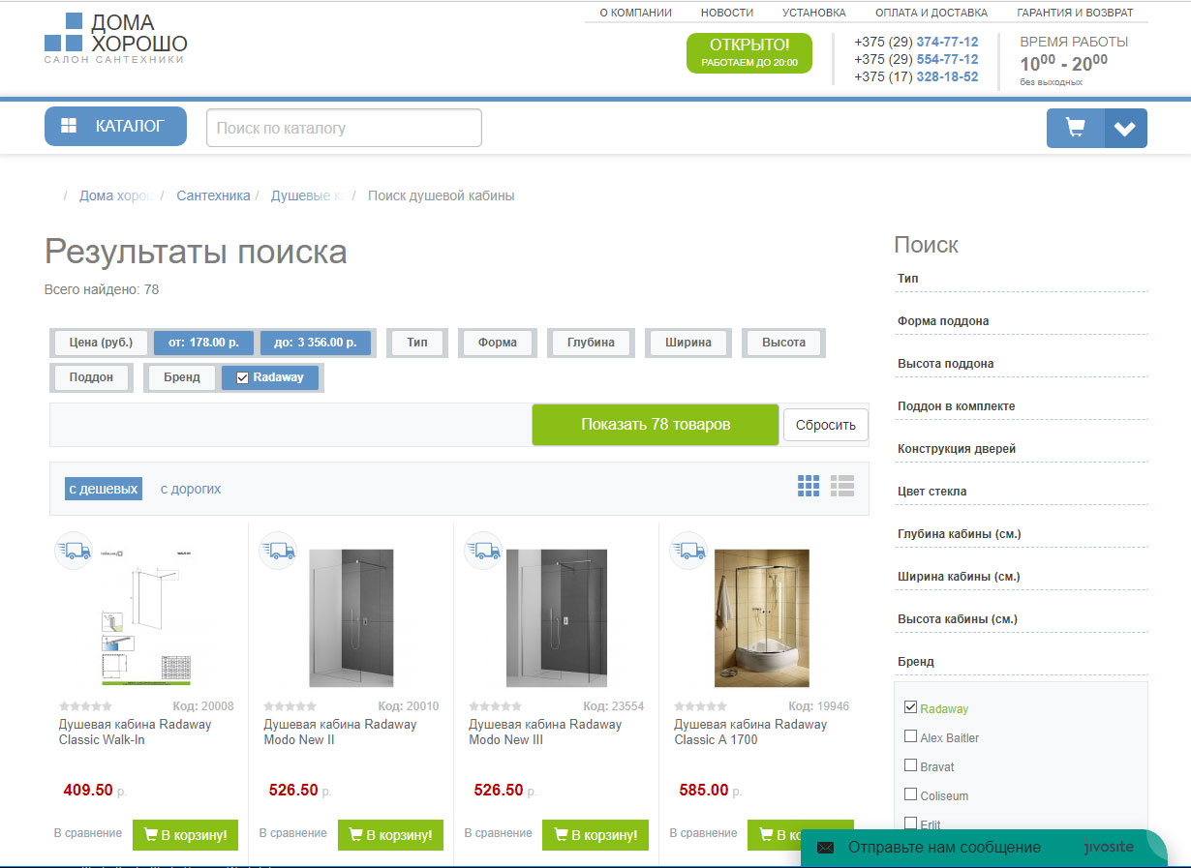
Task: Open the Форма filter dropdown
Action: [497, 343]
